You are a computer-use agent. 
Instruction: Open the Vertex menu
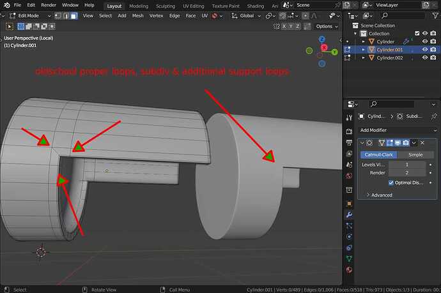(x=156, y=16)
